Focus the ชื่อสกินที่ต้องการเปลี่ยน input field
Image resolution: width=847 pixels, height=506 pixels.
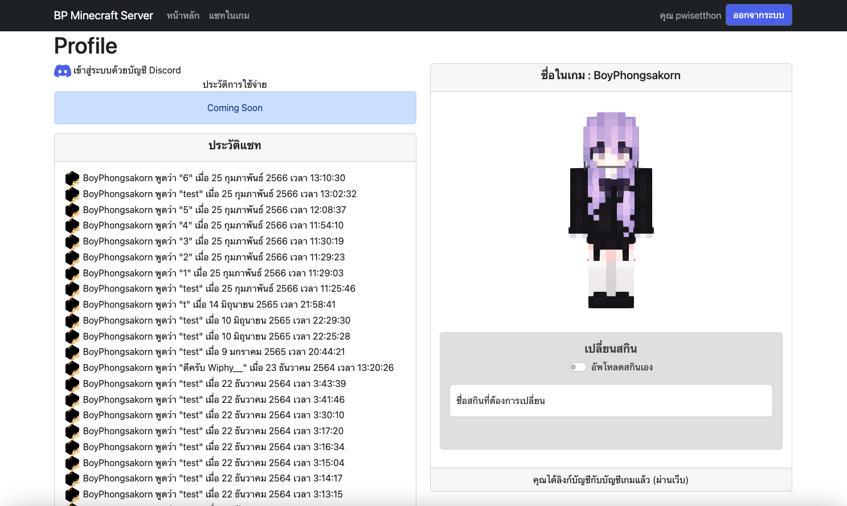(x=611, y=401)
